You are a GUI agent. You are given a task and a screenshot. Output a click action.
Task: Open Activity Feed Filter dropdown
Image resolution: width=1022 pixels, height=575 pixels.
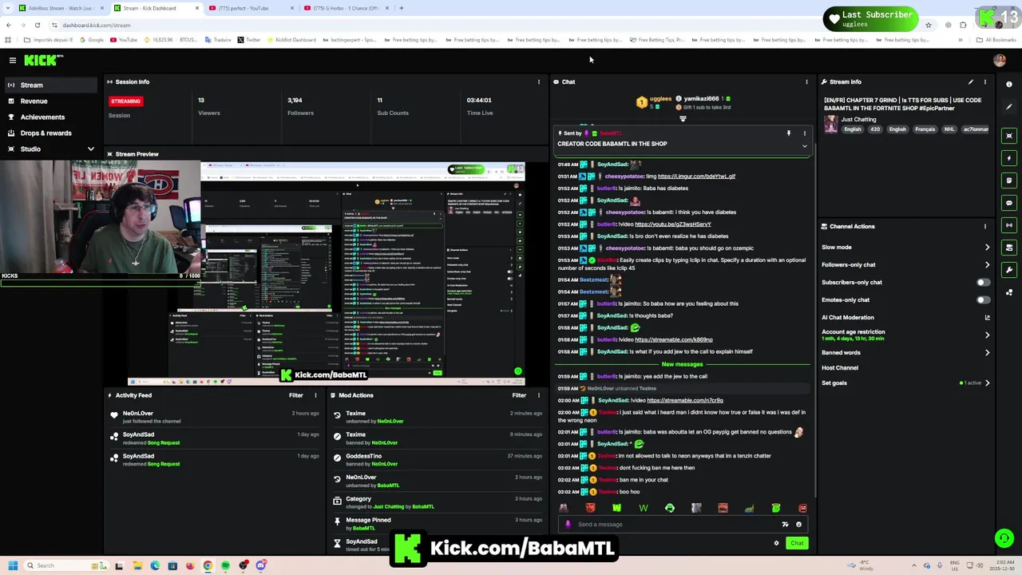pos(295,395)
